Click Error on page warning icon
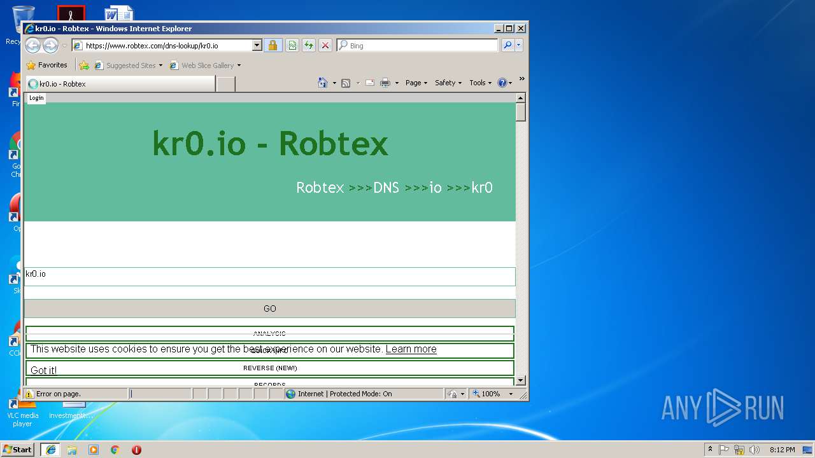The height and width of the screenshot is (458, 815). click(x=29, y=394)
